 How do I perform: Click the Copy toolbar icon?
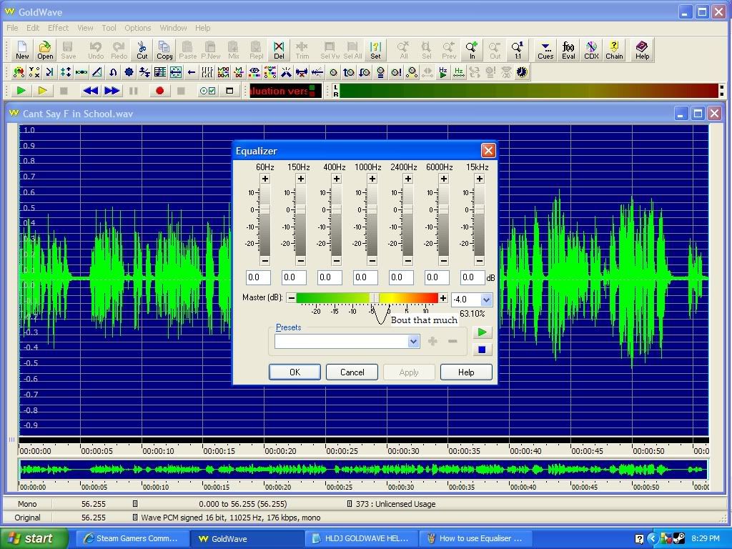tap(164, 50)
